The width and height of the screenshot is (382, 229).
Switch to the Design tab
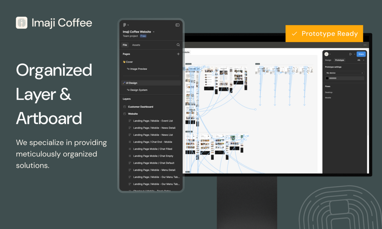pyautogui.click(x=328, y=60)
